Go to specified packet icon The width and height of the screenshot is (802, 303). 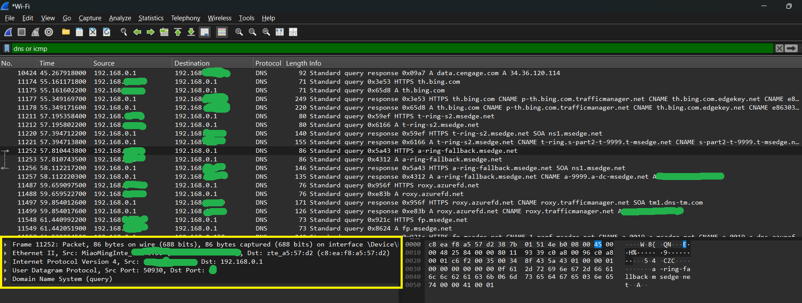point(164,32)
